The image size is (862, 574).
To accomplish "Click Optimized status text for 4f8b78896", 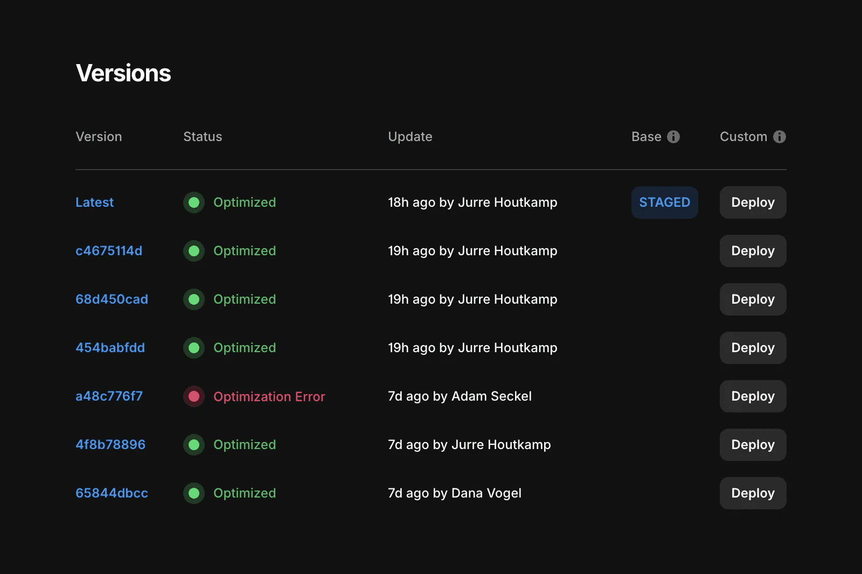I will pos(245,445).
